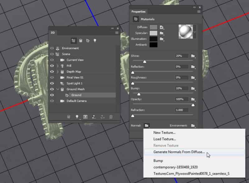The image size is (249, 183).
Task: Select the Default Camera row
Action: tap(85, 101)
